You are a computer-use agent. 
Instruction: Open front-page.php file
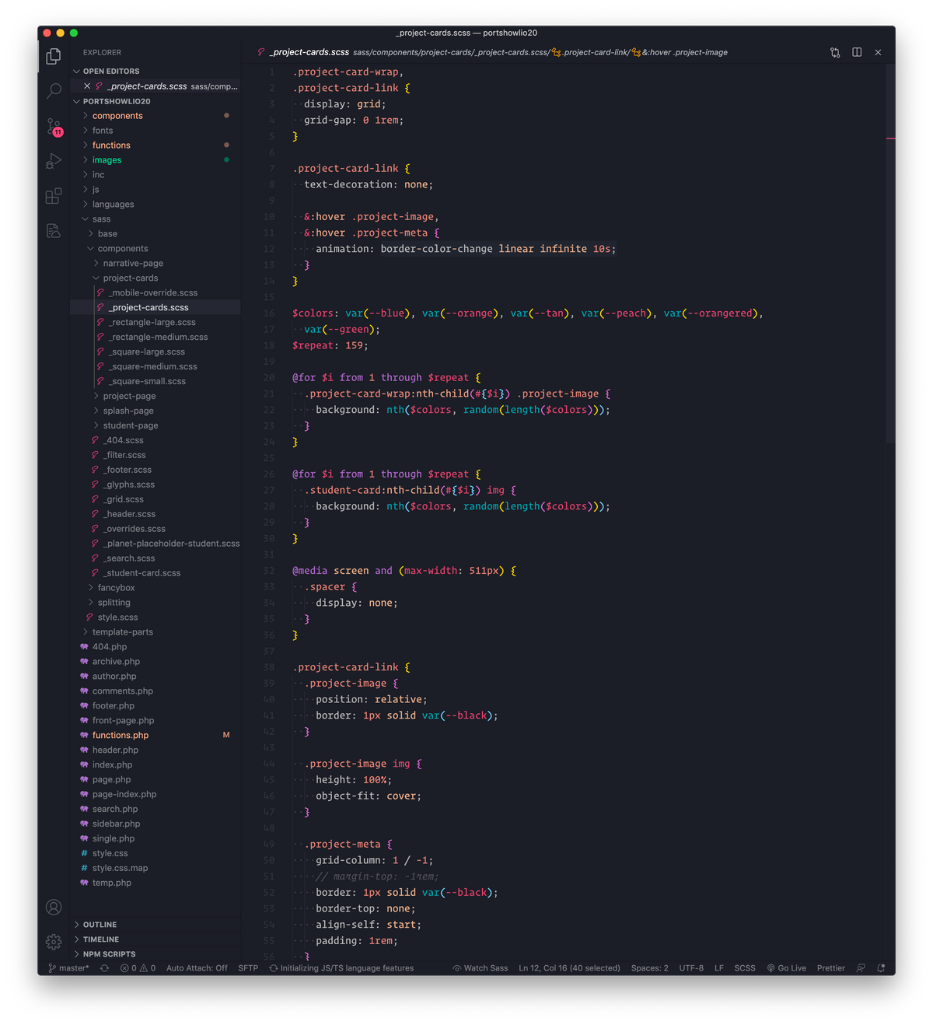coord(155,721)
